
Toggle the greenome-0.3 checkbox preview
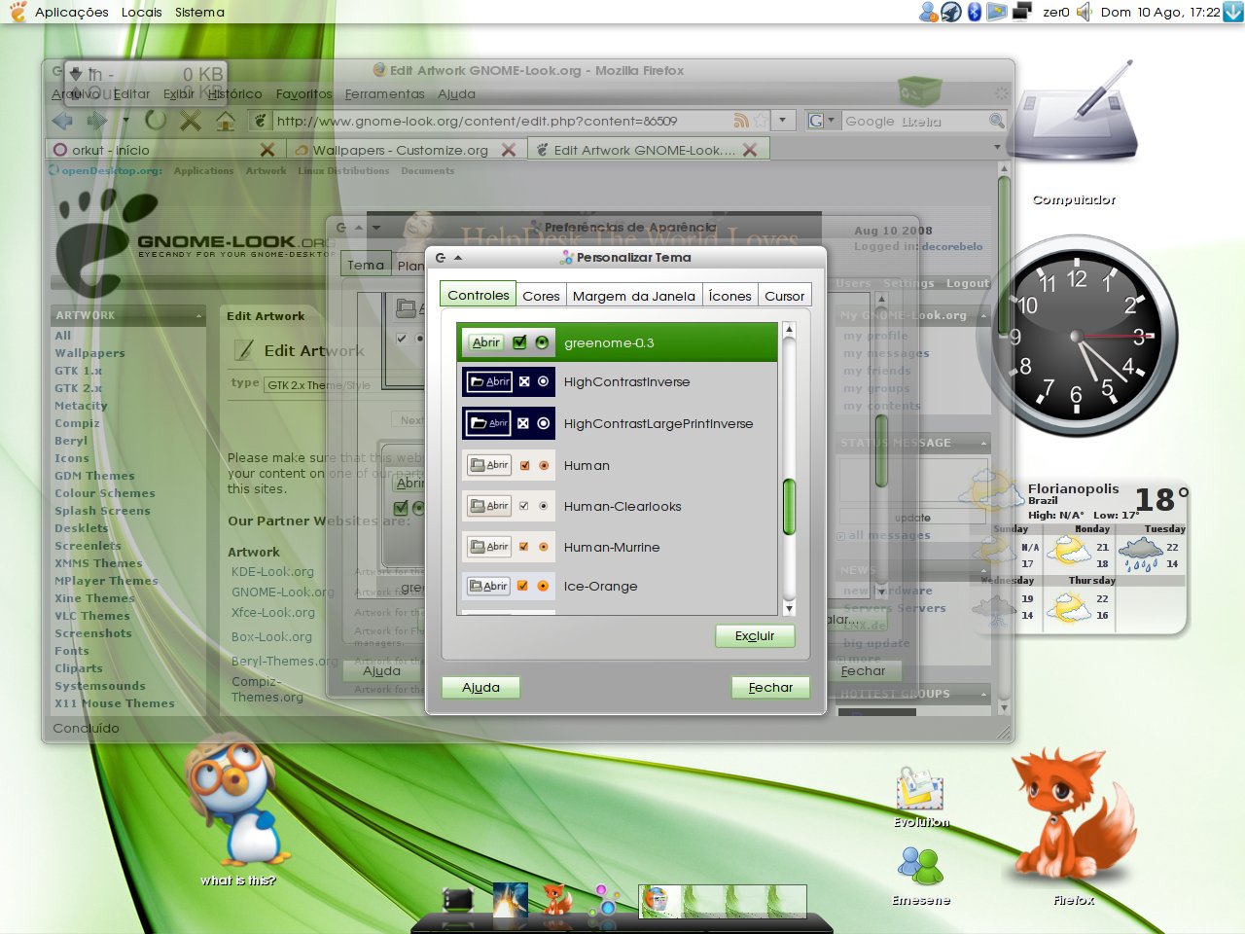click(519, 342)
